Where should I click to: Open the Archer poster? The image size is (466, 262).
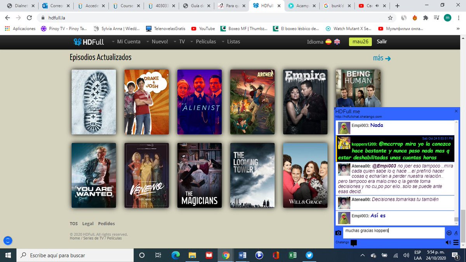tap(252, 102)
